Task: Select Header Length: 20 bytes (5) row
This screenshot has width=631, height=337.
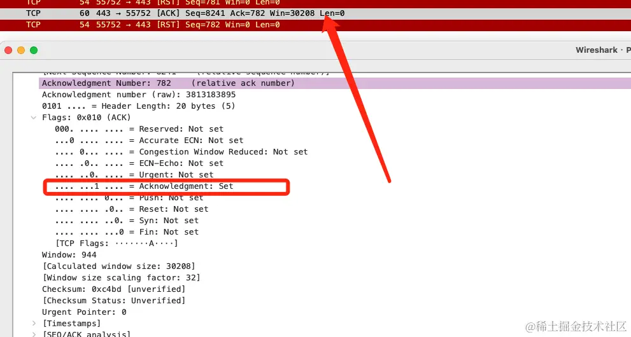Action: (138, 106)
